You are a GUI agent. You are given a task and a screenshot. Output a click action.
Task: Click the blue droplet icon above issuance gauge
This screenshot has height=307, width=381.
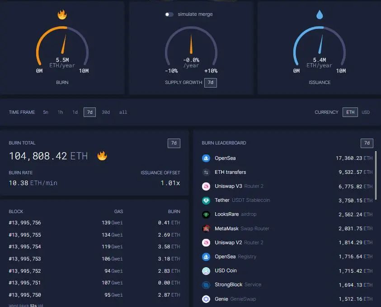pos(320,14)
